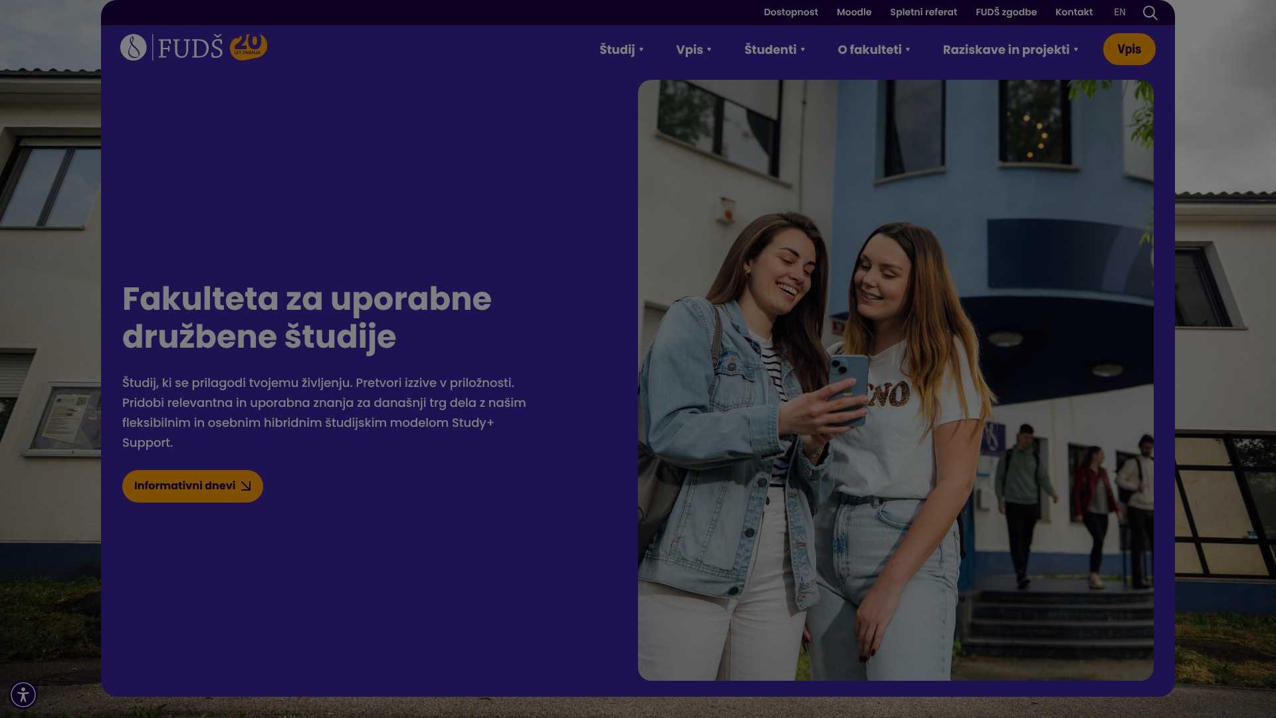Click the 20 let znanja badge
This screenshot has height=718, width=1276.
pyautogui.click(x=249, y=47)
